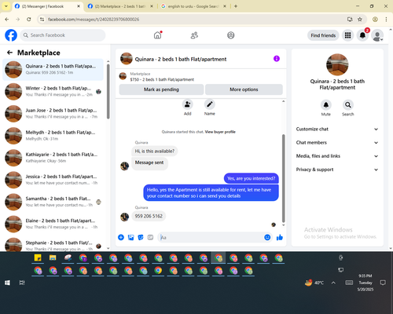The height and width of the screenshot is (314, 393).
Task: Click the chat messages scrollbar
Action: [x=283, y=178]
